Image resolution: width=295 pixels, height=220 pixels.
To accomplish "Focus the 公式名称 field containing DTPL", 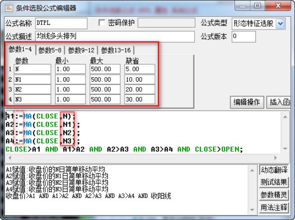I will click(61, 23).
